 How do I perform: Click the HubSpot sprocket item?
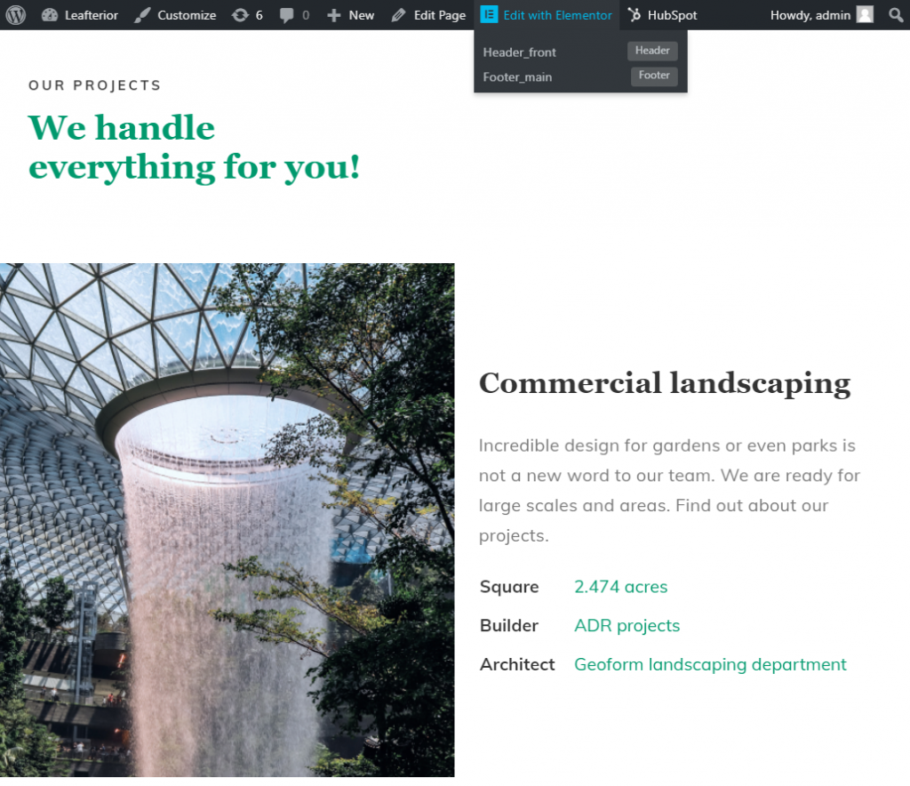tap(662, 15)
